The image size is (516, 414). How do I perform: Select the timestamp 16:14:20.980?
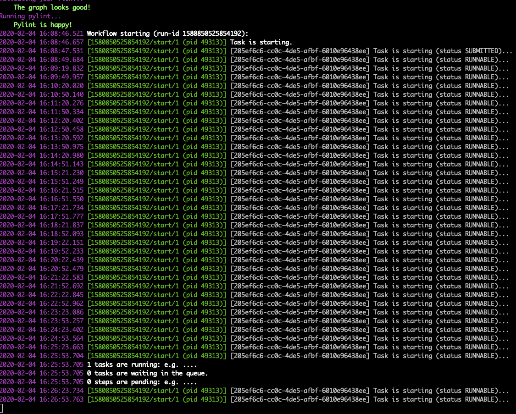pos(61,155)
